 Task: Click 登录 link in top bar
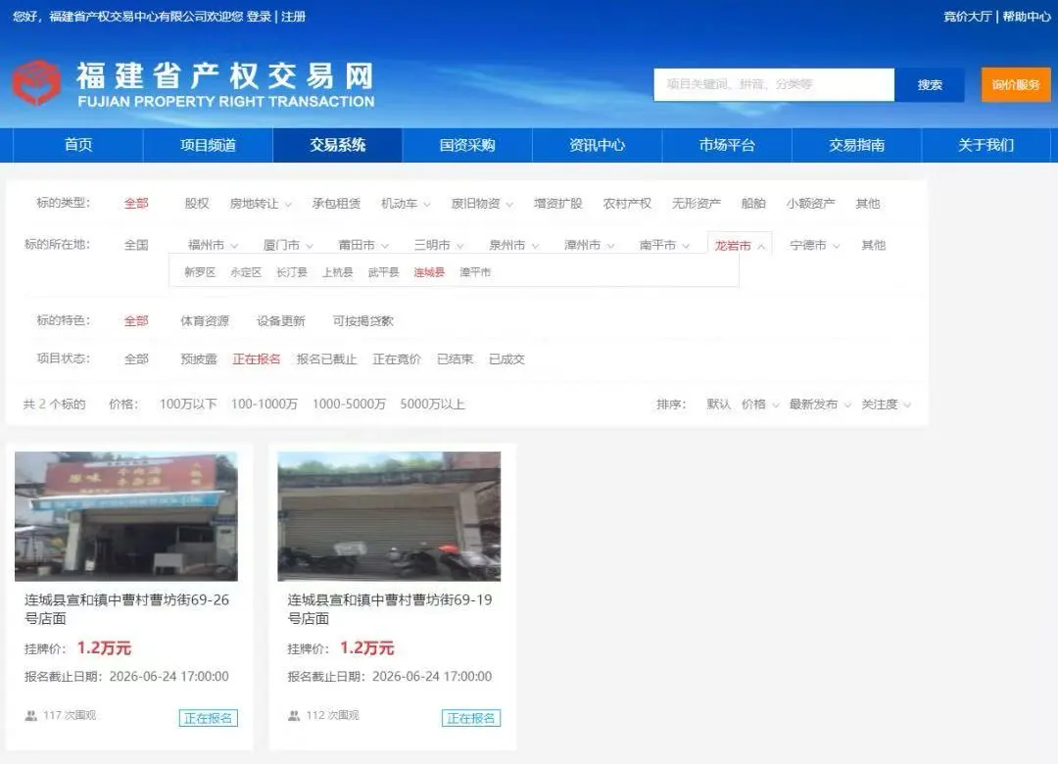click(259, 17)
